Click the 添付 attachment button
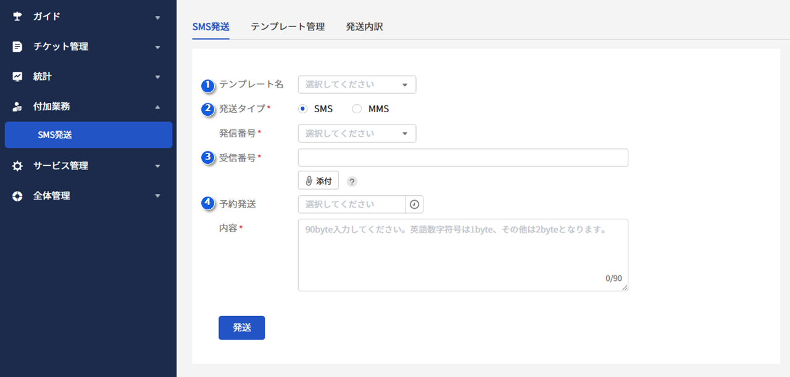The height and width of the screenshot is (377, 790). [318, 181]
